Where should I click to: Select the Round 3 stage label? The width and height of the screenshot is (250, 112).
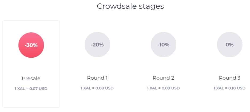[x=230, y=78]
